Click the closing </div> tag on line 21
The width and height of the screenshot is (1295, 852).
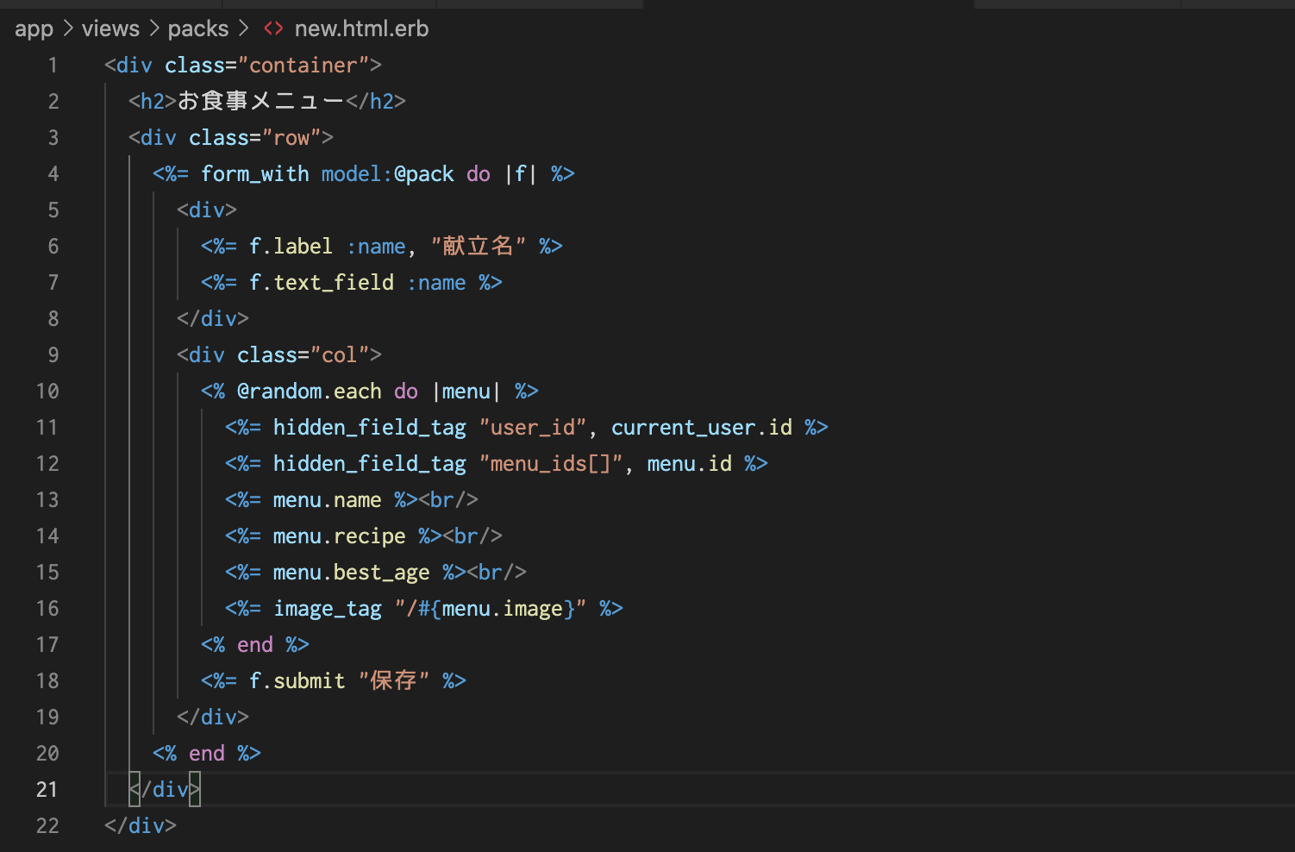click(165, 790)
